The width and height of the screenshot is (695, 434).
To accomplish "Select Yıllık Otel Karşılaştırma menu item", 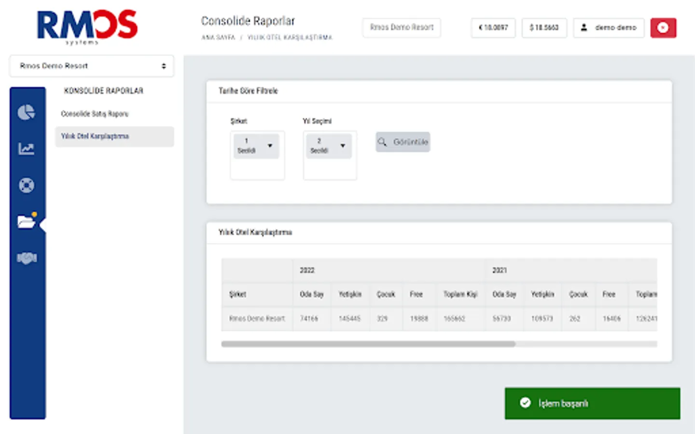I will point(114,136).
